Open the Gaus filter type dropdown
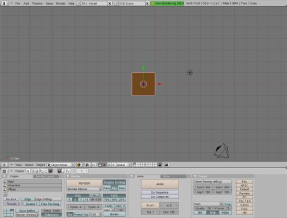This screenshot has height=218, width=287. pos(108,210)
